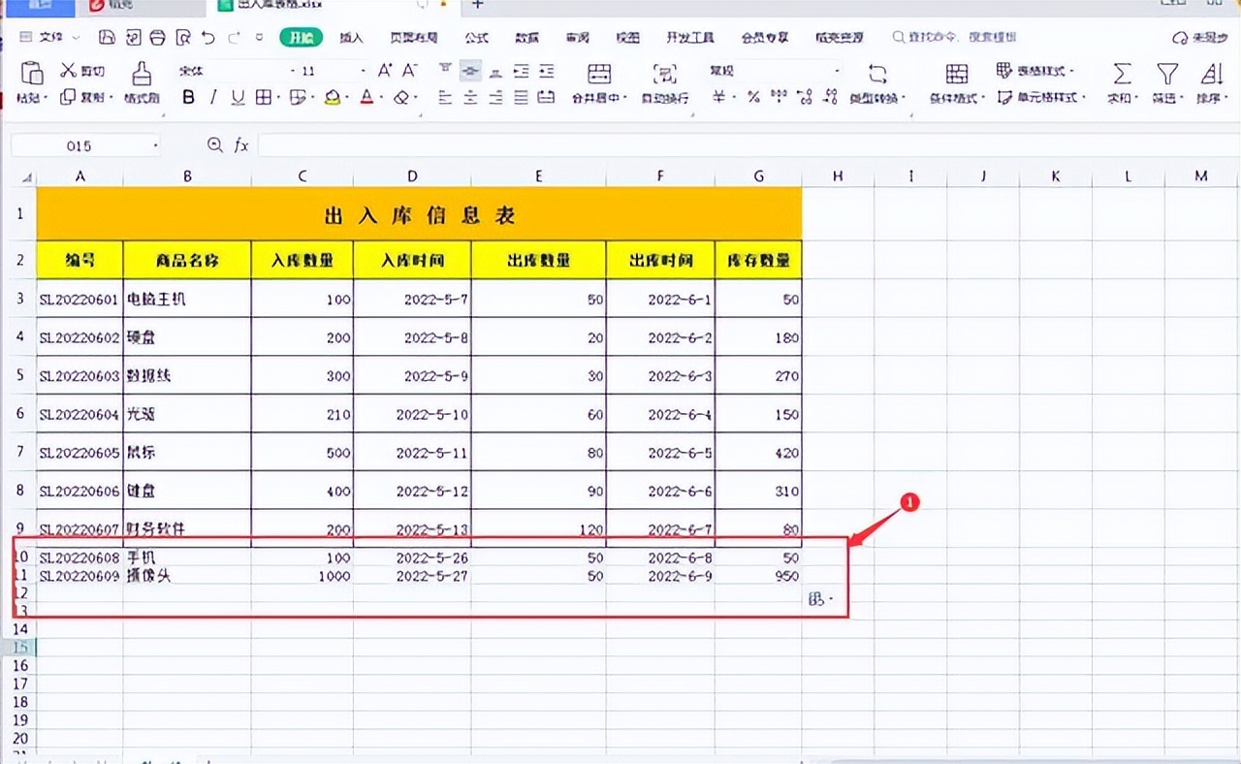Image resolution: width=1241 pixels, height=764 pixels.
Task: Click the cell borders icon
Action: [x=263, y=97]
